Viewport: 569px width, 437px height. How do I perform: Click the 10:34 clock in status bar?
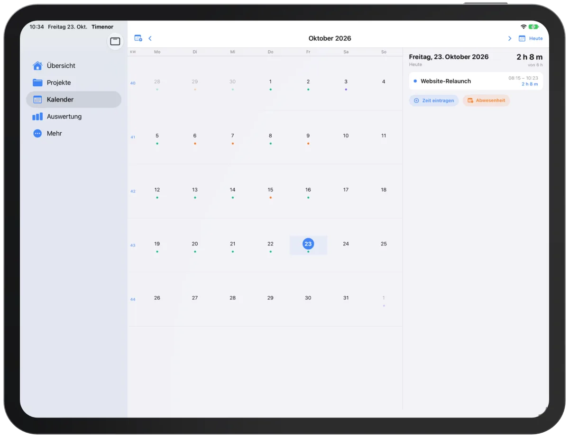[x=37, y=27]
